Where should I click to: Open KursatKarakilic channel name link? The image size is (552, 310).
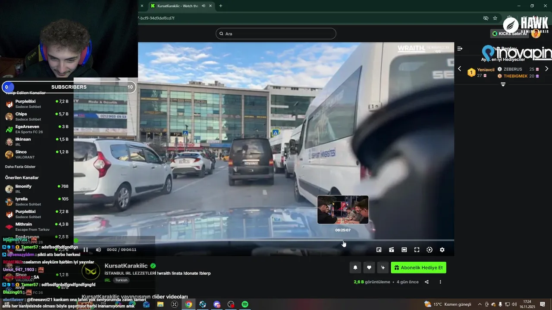(126, 266)
